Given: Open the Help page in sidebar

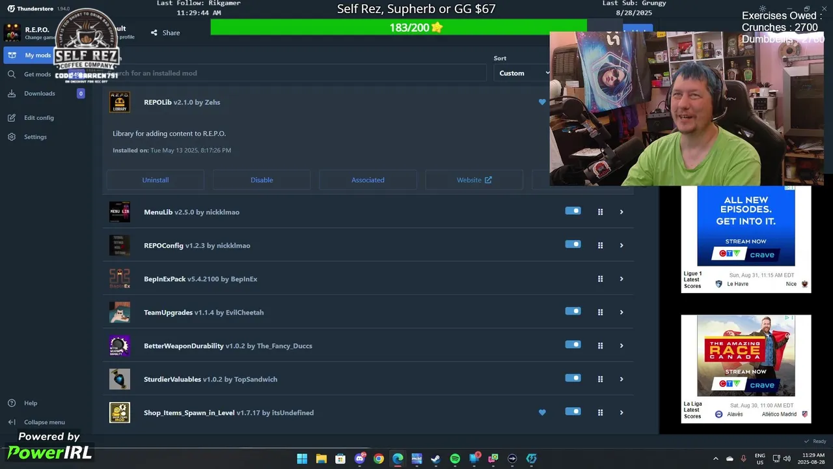Looking at the screenshot, I should coord(31,403).
